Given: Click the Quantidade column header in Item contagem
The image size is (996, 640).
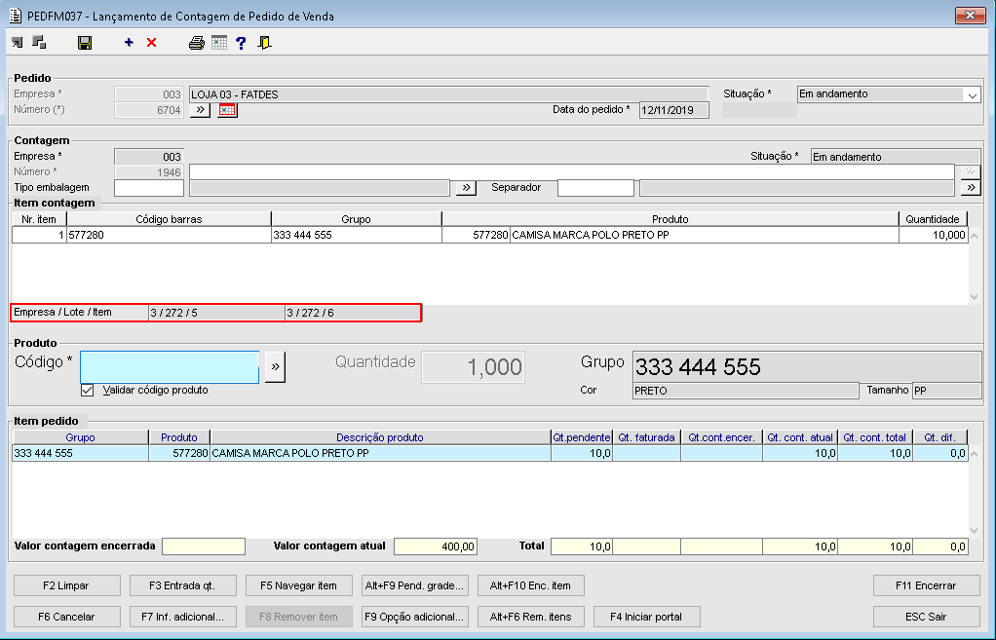Looking at the screenshot, I should tap(933, 219).
